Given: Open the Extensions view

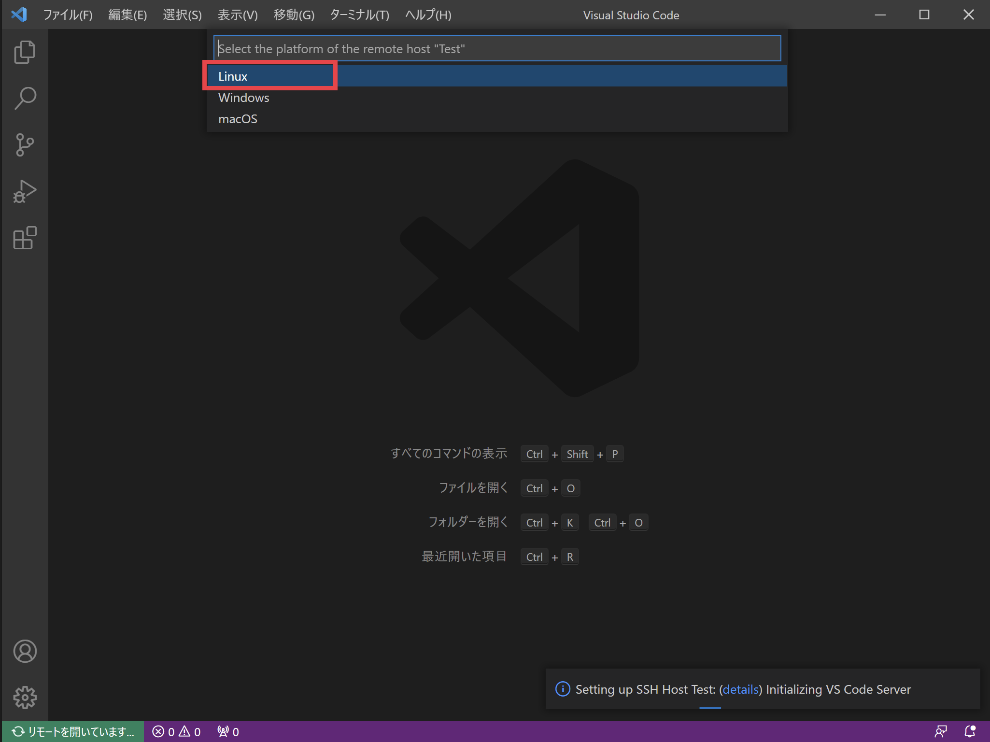Looking at the screenshot, I should (x=25, y=238).
